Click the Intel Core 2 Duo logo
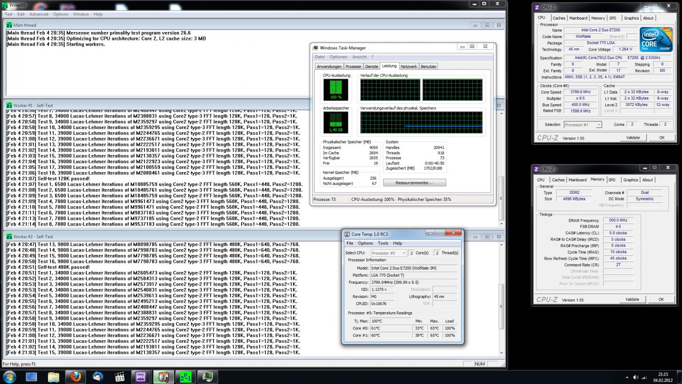 [655, 39]
